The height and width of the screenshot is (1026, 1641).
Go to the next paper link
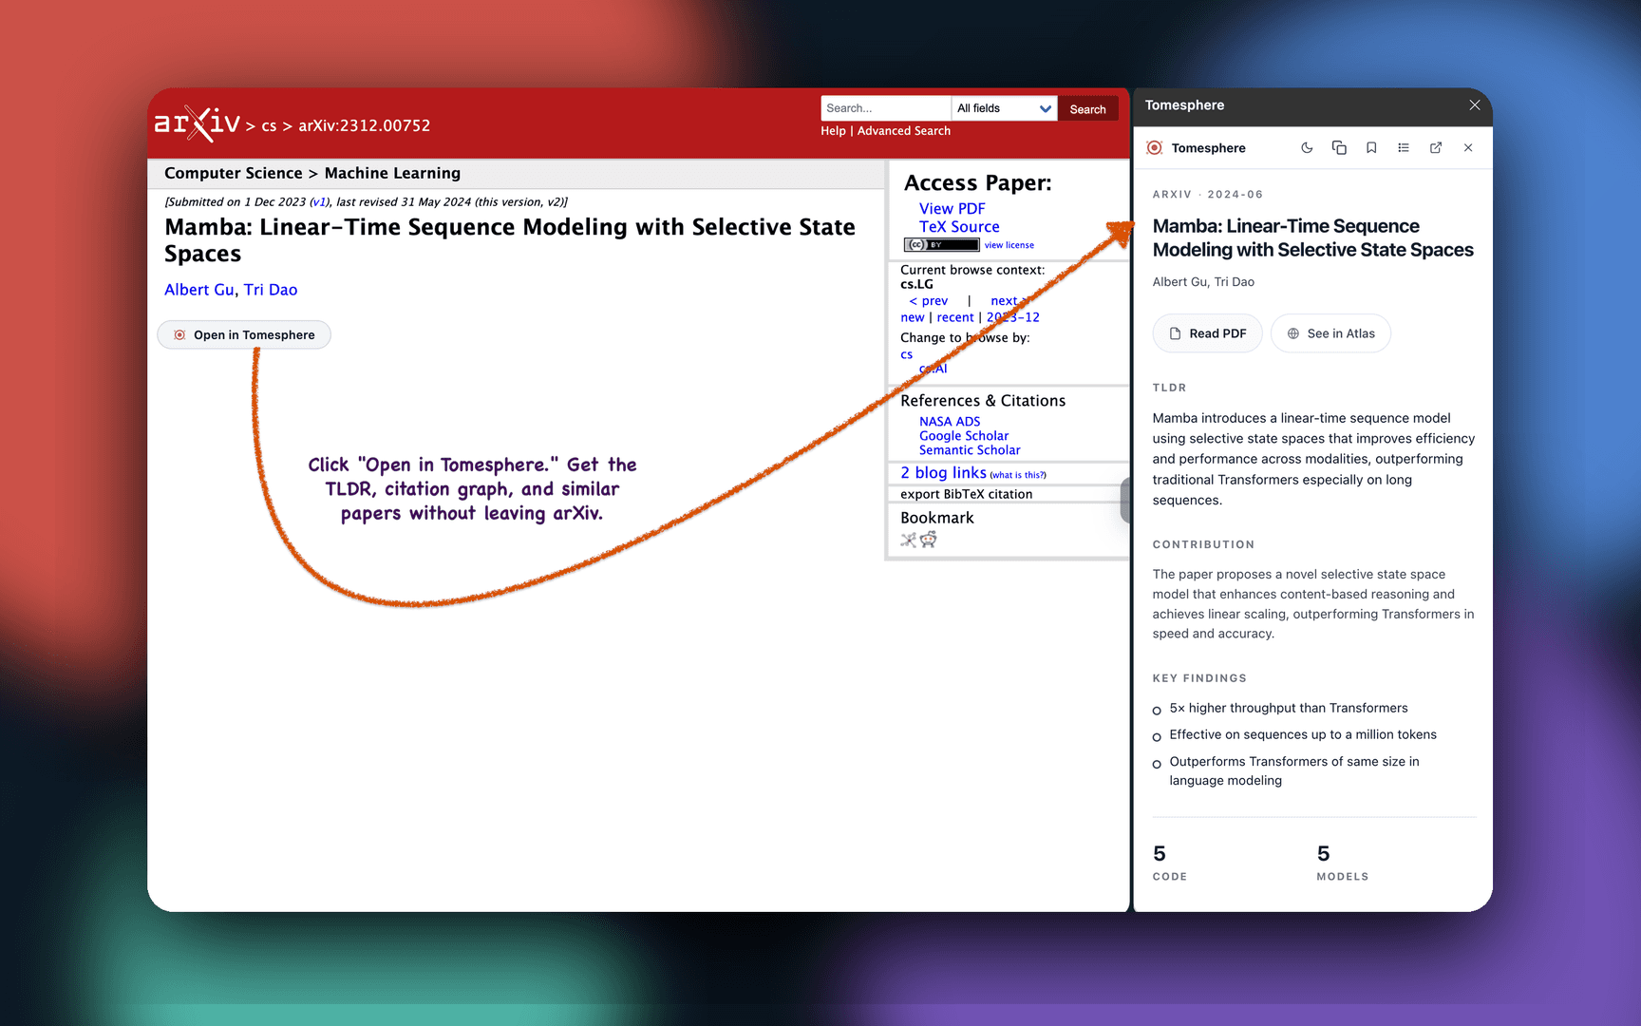pos(1009,301)
